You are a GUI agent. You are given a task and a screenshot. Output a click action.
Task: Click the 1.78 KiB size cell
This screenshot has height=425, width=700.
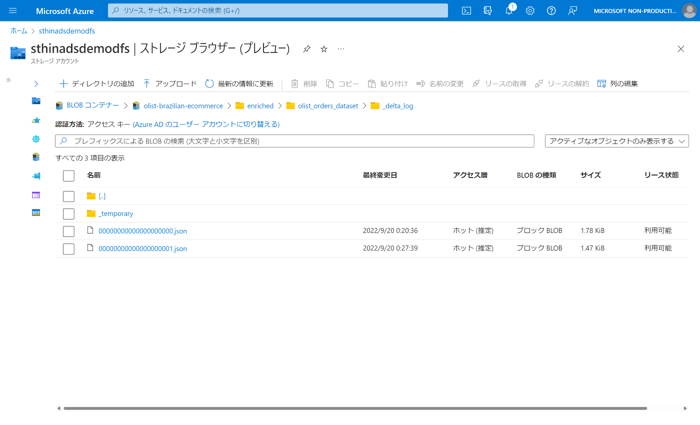(x=592, y=230)
